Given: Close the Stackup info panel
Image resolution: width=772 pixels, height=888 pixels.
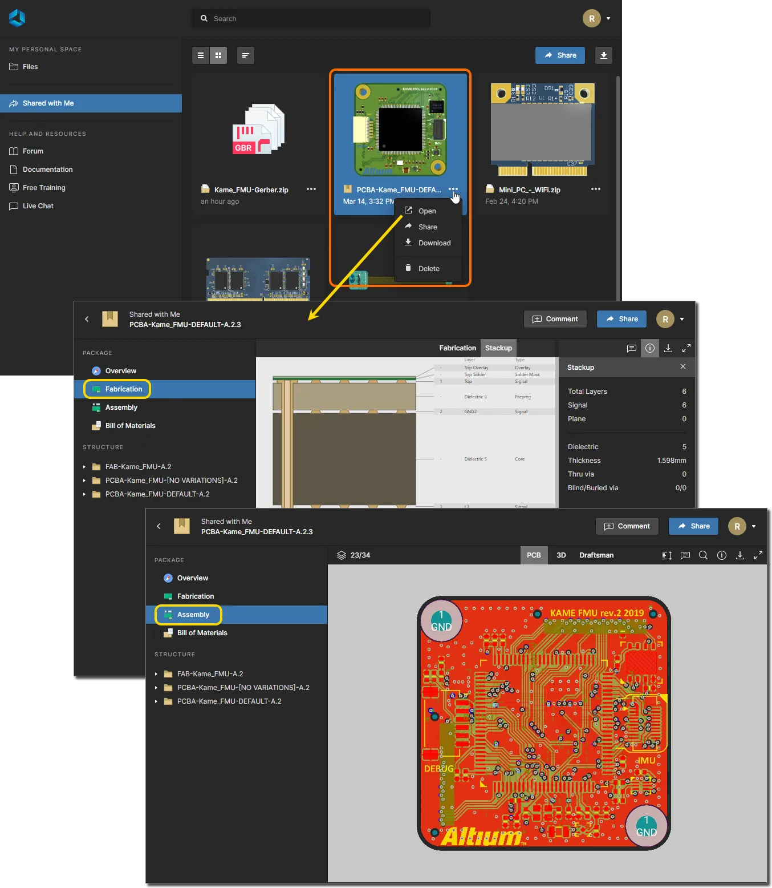Looking at the screenshot, I should (x=683, y=366).
